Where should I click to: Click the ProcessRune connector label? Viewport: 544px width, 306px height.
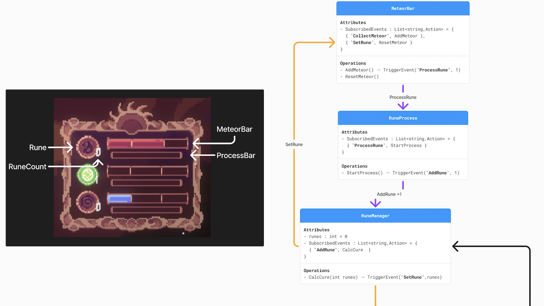(x=403, y=97)
